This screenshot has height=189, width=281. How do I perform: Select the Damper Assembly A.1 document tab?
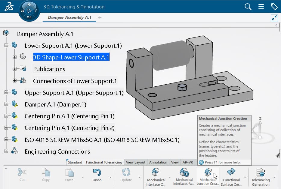click(69, 17)
